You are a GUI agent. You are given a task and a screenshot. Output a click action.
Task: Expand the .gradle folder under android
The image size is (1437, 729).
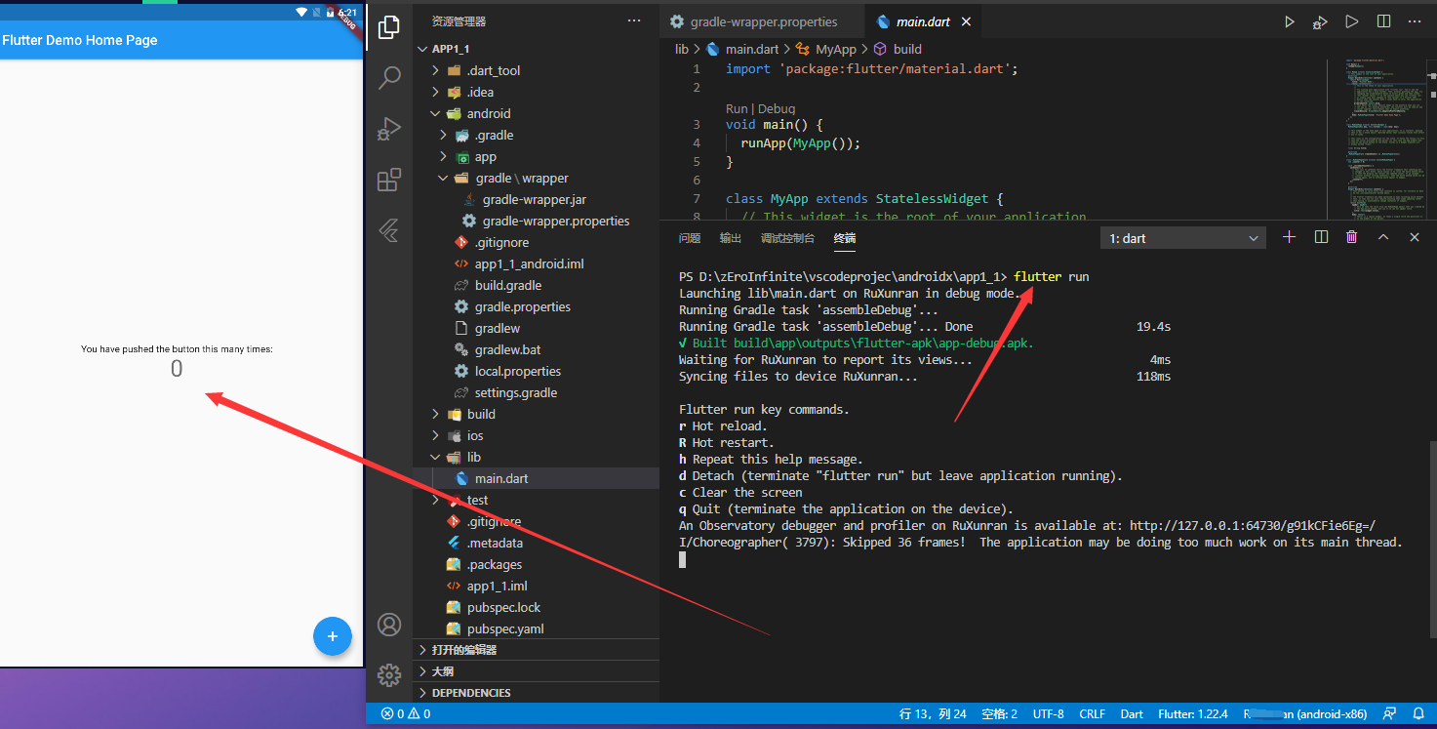[443, 135]
